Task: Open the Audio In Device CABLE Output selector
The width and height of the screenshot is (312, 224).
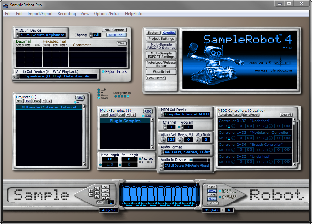Action: 187,166
